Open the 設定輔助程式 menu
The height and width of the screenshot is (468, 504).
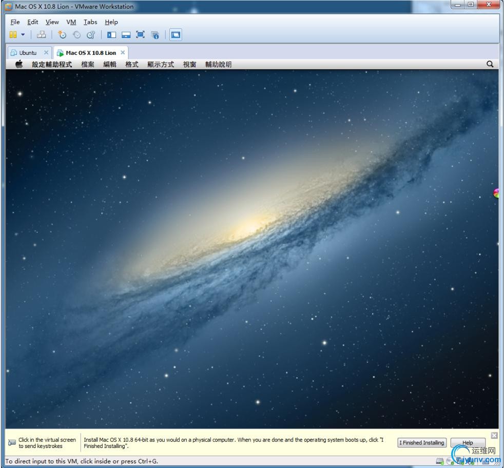(52, 64)
